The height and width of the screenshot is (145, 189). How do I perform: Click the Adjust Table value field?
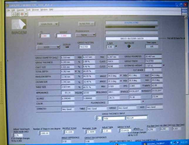pyautogui.click(x=107, y=131)
